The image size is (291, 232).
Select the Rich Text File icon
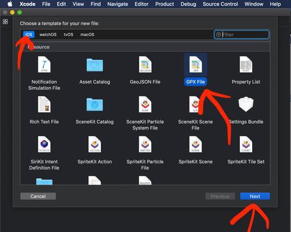point(44,104)
